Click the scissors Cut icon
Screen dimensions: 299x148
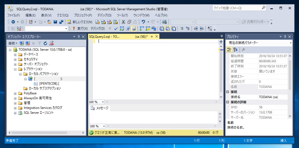coord(124,22)
